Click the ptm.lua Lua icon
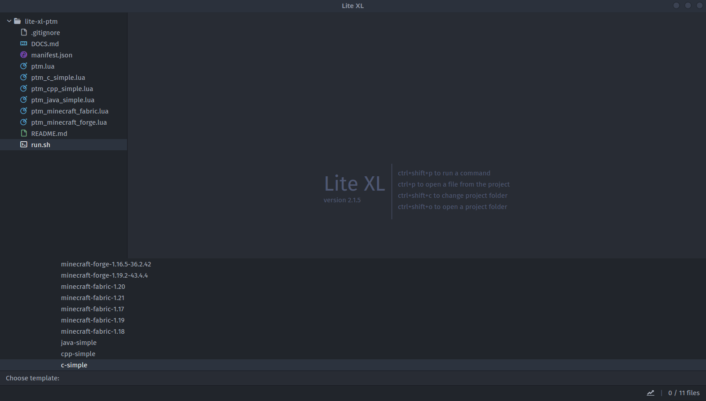This screenshot has width=706, height=401. coord(24,66)
